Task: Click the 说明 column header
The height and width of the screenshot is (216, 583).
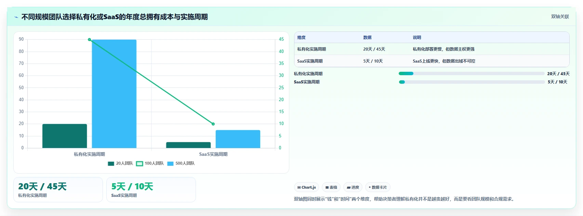Action: point(417,38)
